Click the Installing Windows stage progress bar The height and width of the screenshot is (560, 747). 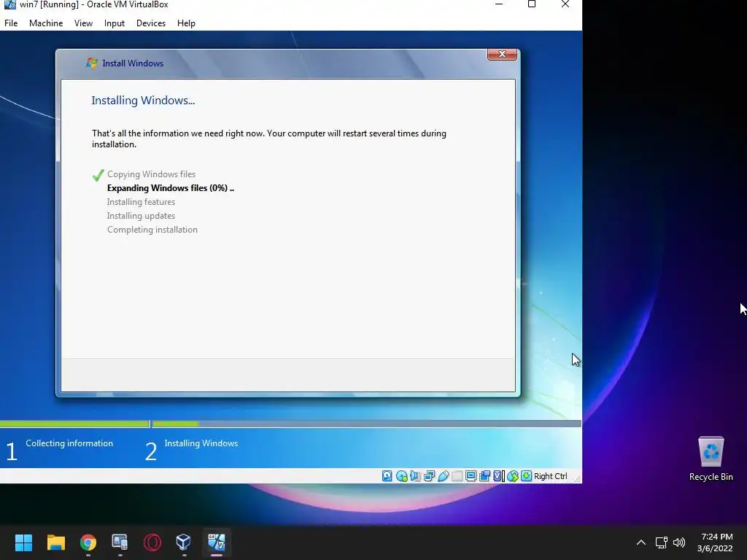[367, 424]
